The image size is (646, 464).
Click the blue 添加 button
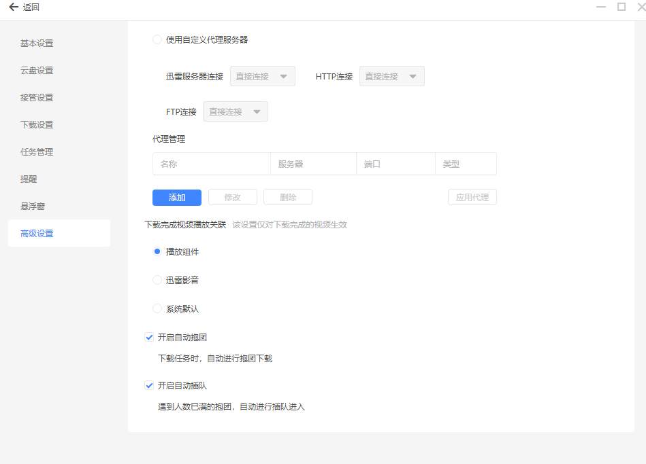pos(177,197)
